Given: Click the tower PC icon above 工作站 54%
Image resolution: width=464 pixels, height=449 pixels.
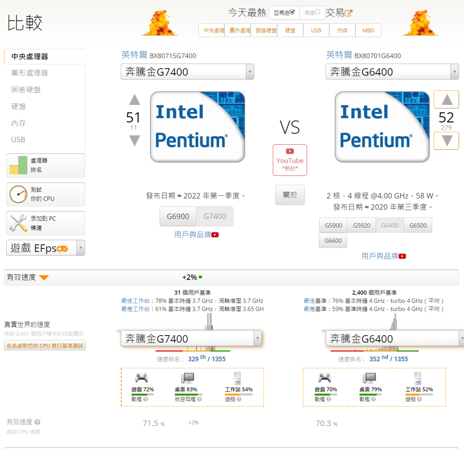Looking at the screenshot, I should 237,378.
